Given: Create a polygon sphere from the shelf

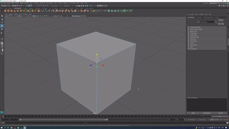Looking at the screenshot, I should click(x=5, y=11).
